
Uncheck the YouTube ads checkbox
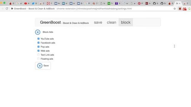[x=38, y=39]
